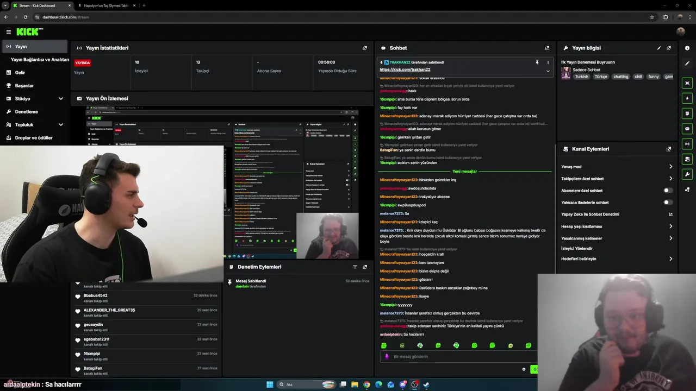Open File Explorer from the taskbar
Screen dimensions: 696x391
(355, 384)
